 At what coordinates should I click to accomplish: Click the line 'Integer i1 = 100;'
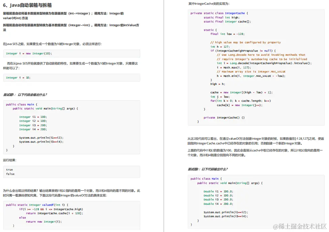(x=33, y=117)
